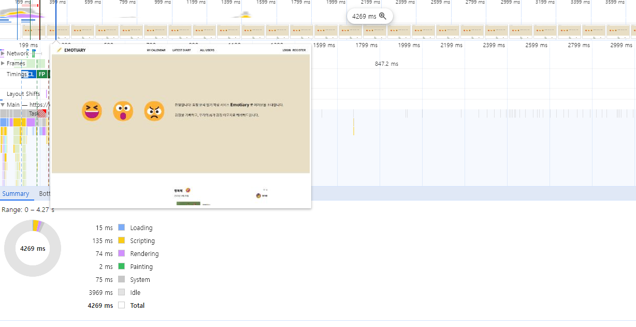Click the '135 ms' Scripting value

pyautogui.click(x=103, y=240)
